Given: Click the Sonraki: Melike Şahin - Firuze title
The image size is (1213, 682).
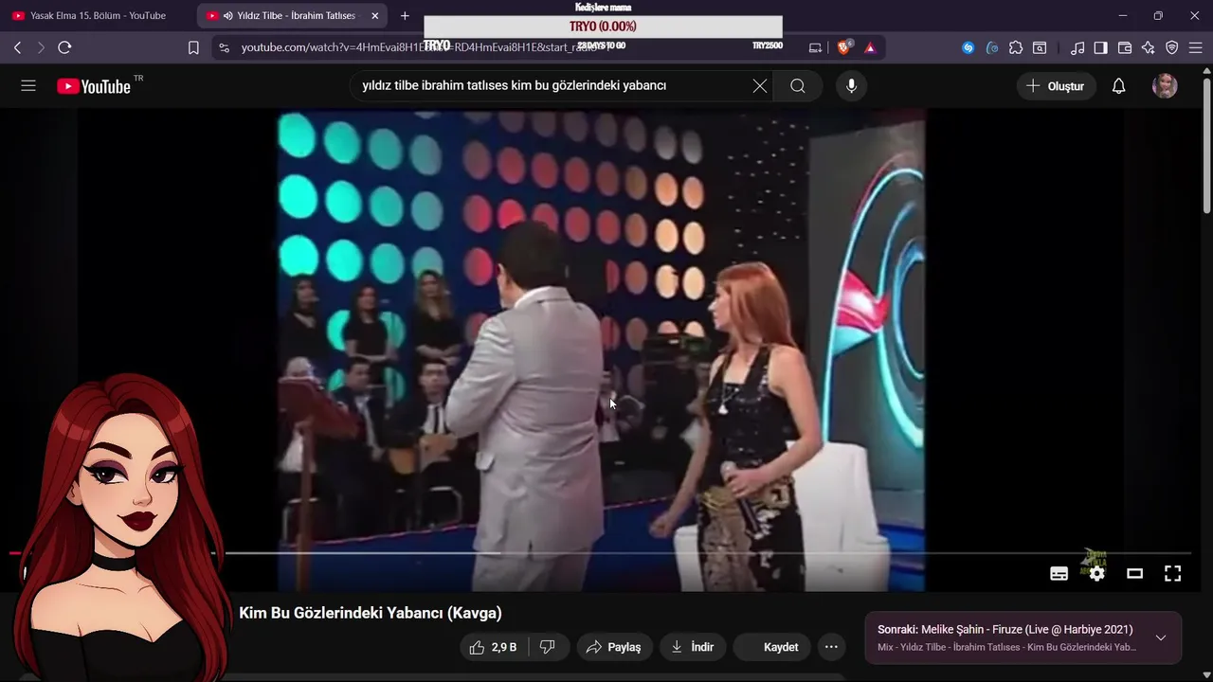Looking at the screenshot, I should click(1005, 630).
